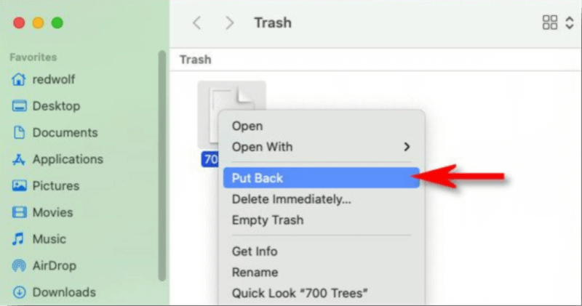This screenshot has height=306, width=582.
Task: Select Music in the Favorites list
Action: pyautogui.click(x=49, y=239)
